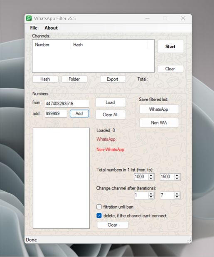Clear the channels list with top Clear button
The height and width of the screenshot is (257, 214).
(170, 69)
